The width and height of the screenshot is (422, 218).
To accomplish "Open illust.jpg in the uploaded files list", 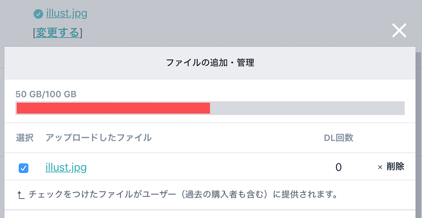I will tap(66, 167).
